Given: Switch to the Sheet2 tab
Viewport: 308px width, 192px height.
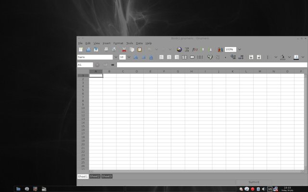Looking at the screenshot, I should (x=95, y=176).
